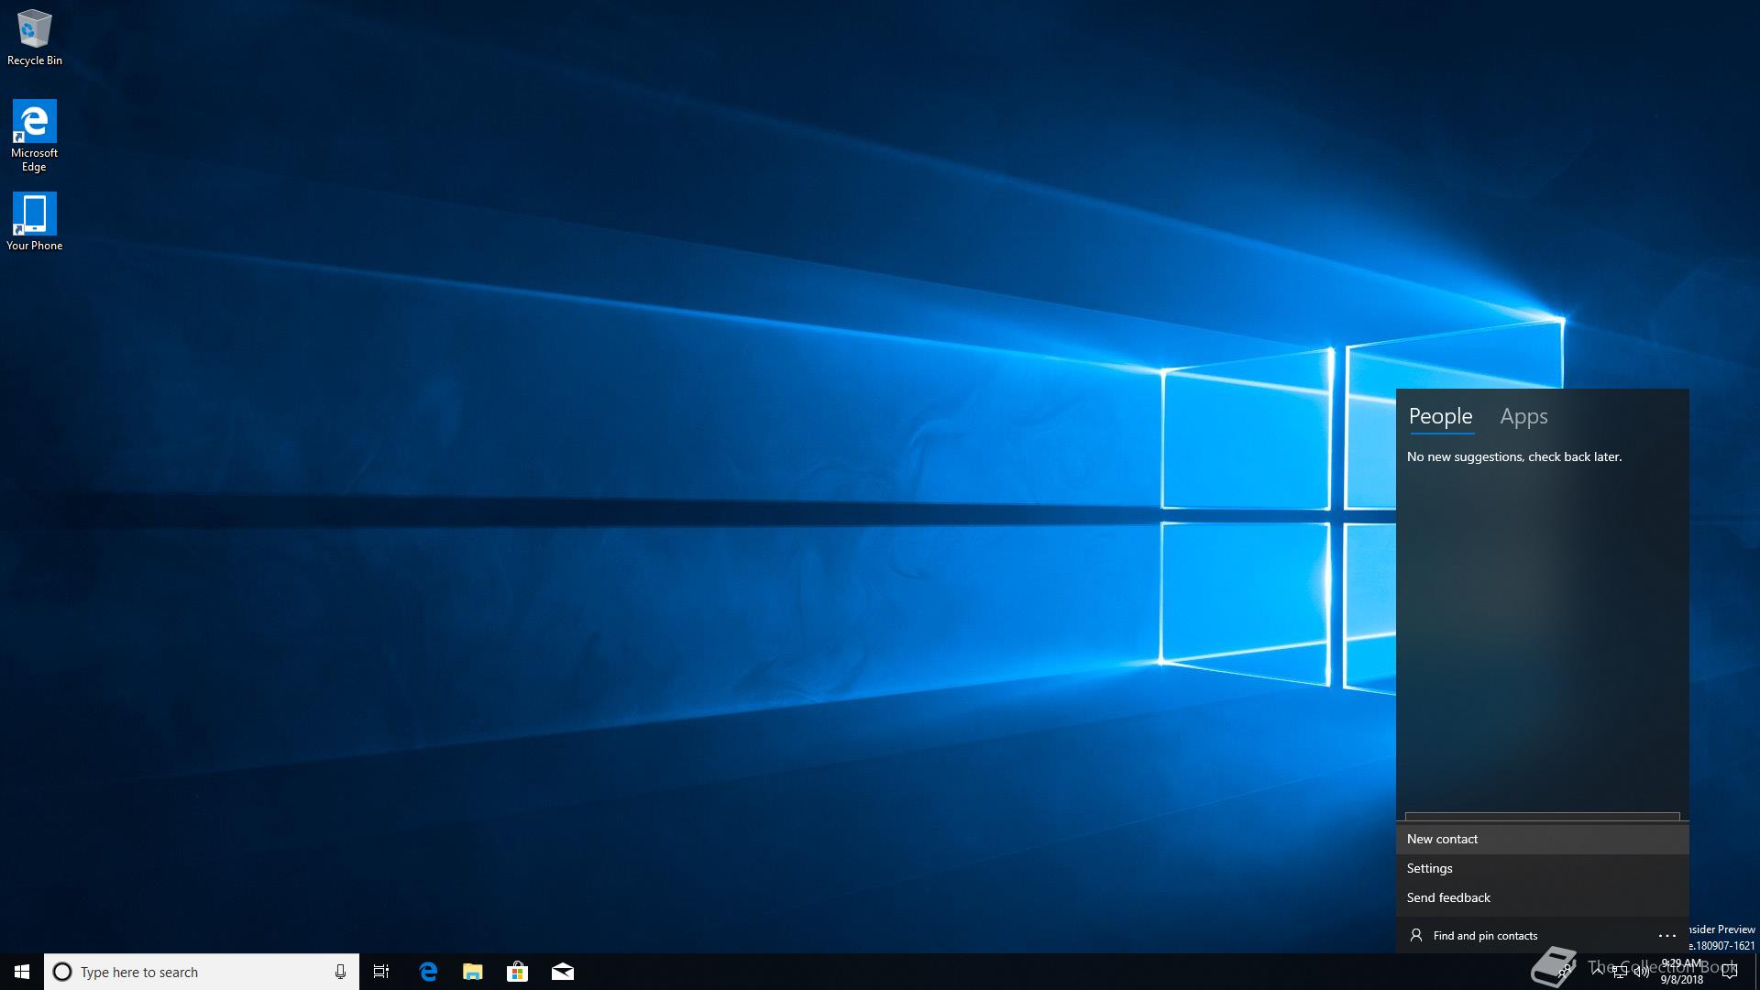Open the Mail app from the taskbar
Image resolution: width=1760 pixels, height=990 pixels.
pos(563,972)
